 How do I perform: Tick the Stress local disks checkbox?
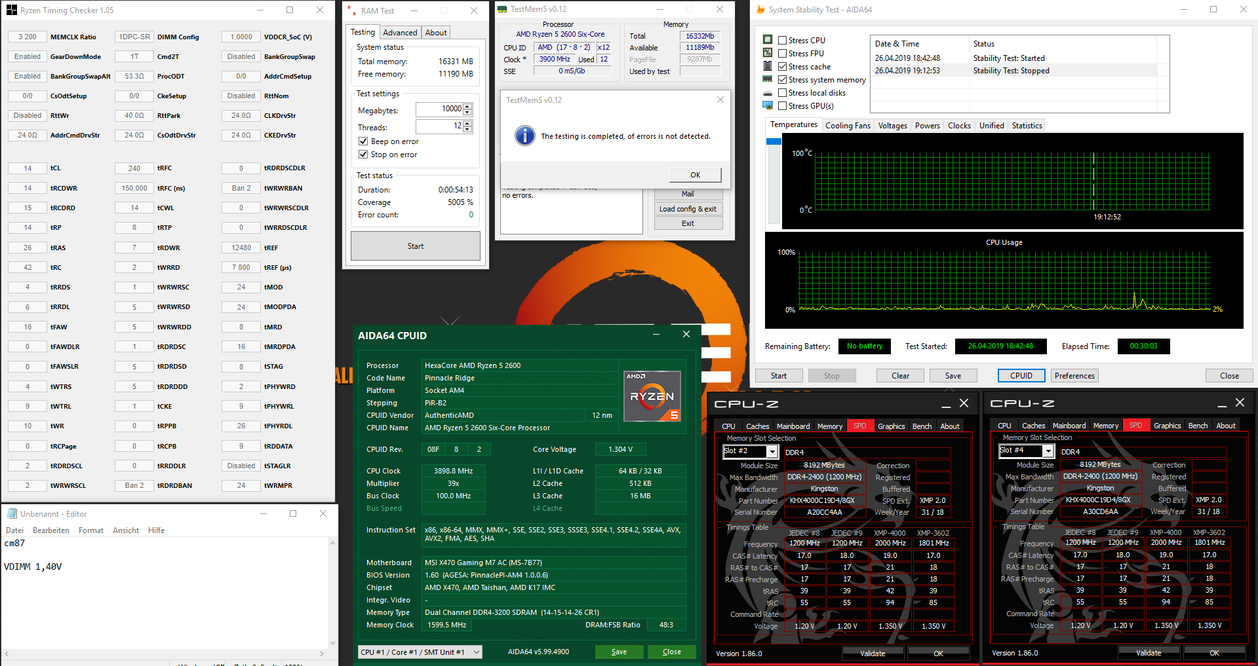click(x=782, y=93)
